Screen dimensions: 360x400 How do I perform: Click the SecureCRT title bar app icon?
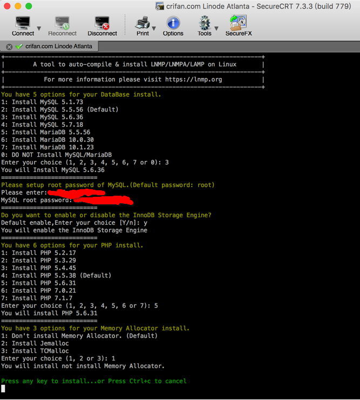[x=160, y=6]
